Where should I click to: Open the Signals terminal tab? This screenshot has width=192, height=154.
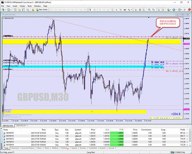click(74, 148)
